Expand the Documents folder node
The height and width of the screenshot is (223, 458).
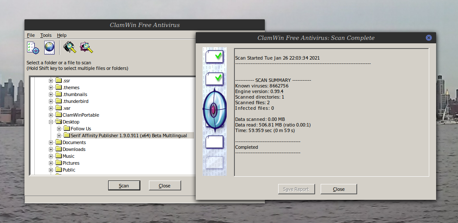pos(51,142)
